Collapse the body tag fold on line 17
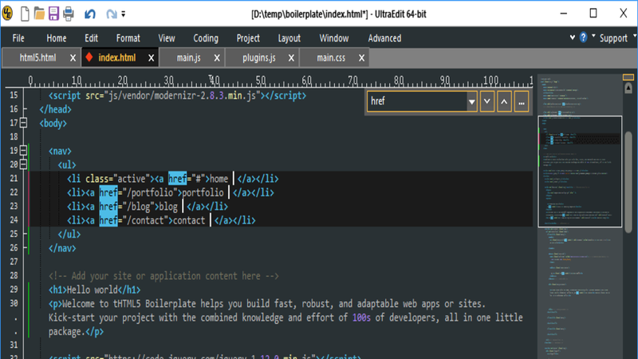Viewport: 638px width, 359px height. (22, 123)
